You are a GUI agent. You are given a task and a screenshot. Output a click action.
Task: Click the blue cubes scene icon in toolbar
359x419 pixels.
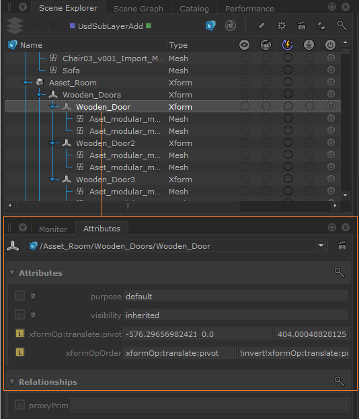[x=210, y=26]
